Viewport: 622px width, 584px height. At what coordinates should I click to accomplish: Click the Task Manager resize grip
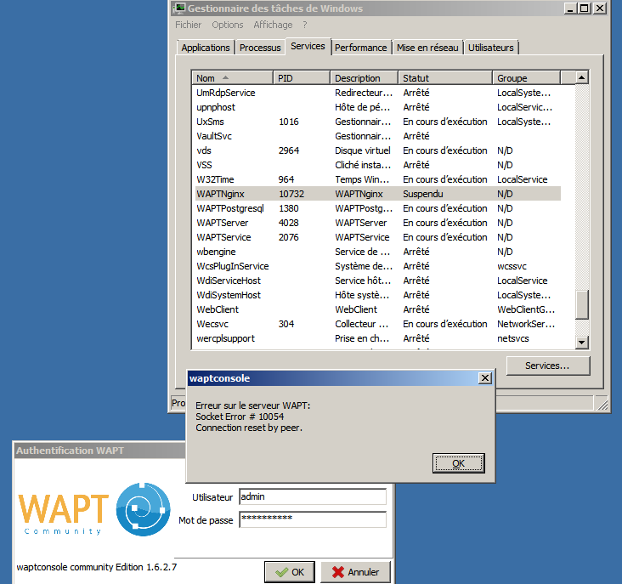click(x=602, y=405)
